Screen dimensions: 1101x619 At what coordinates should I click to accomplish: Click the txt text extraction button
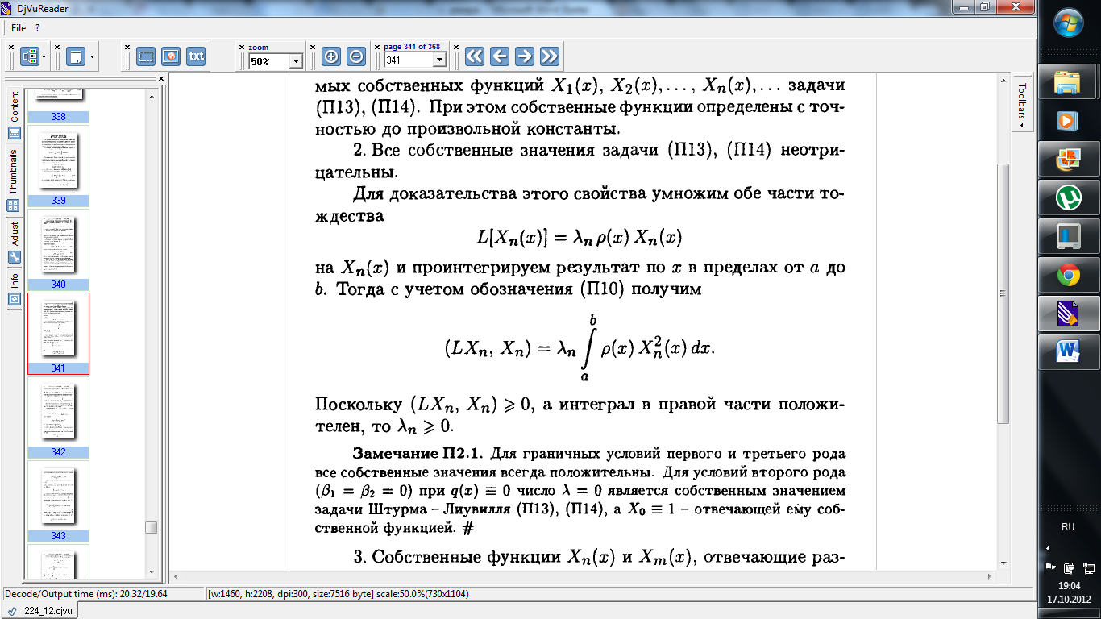pos(196,56)
